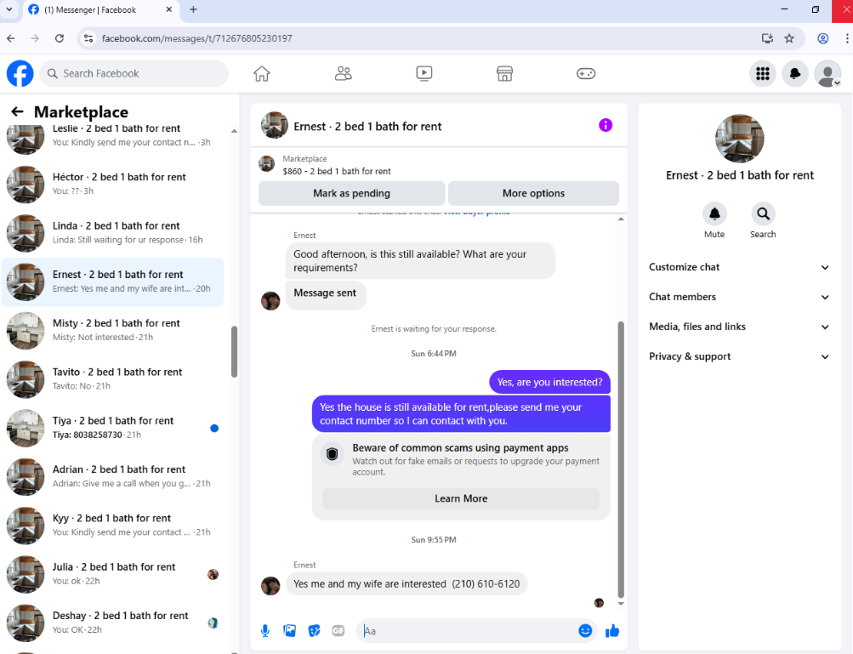Click the More options button

point(533,193)
